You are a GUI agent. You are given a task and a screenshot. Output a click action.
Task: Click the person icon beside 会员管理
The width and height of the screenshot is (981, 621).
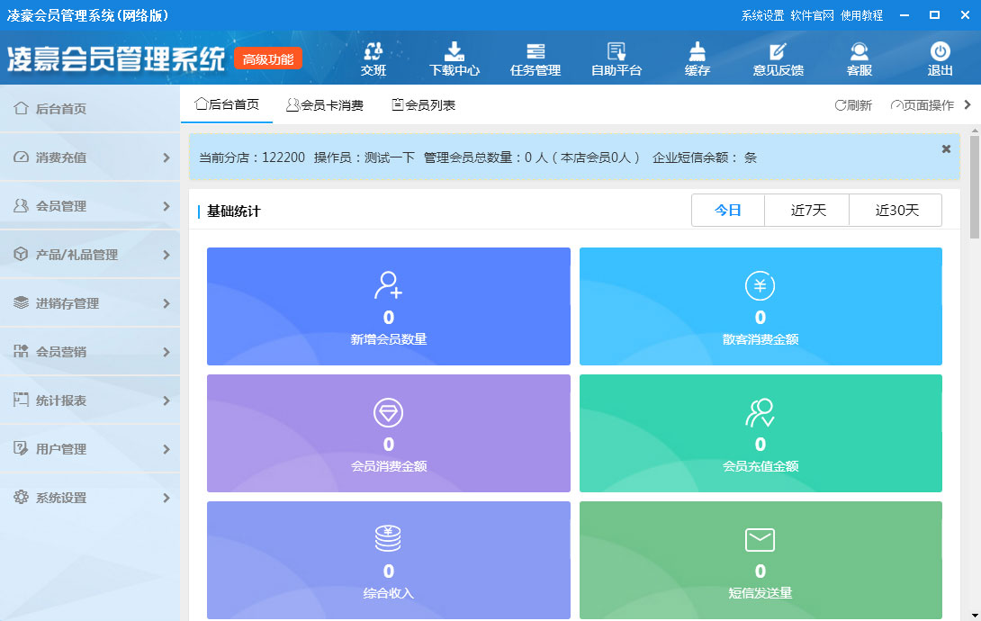click(21, 206)
